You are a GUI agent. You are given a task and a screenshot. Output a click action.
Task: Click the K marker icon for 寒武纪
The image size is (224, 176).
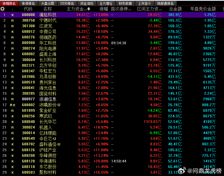click(x=13, y=116)
